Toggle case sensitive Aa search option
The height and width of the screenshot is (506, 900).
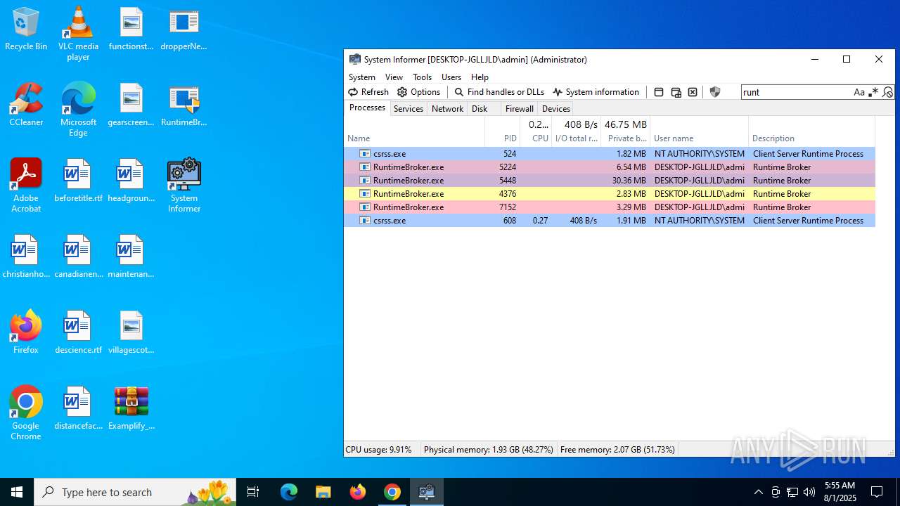859,92
